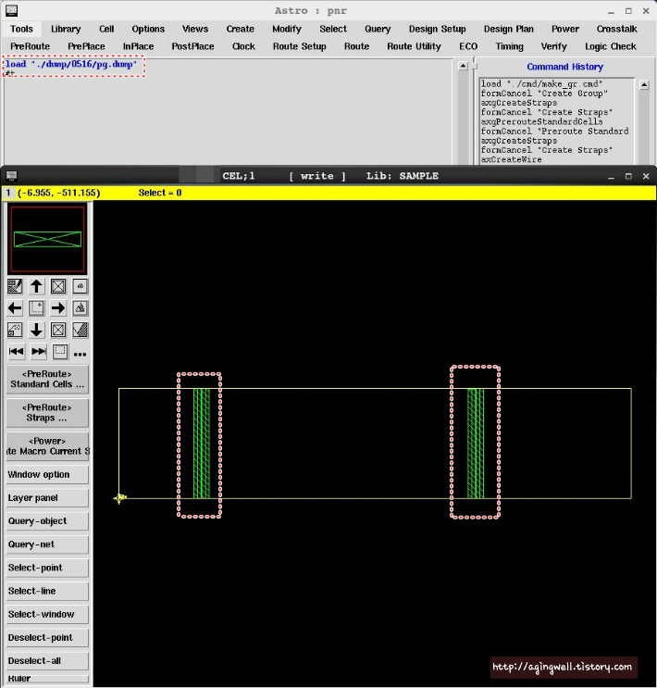Click the Query-object button
The height and width of the screenshot is (688, 657).
coord(47,521)
